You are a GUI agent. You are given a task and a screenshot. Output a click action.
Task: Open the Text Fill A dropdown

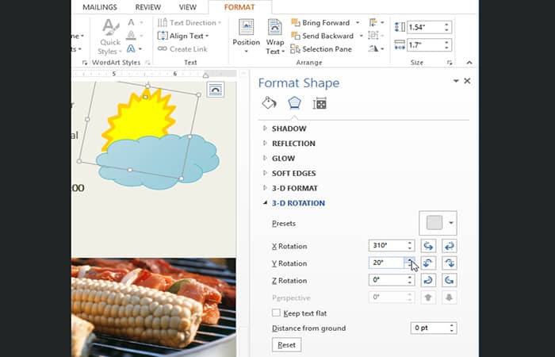(x=135, y=23)
